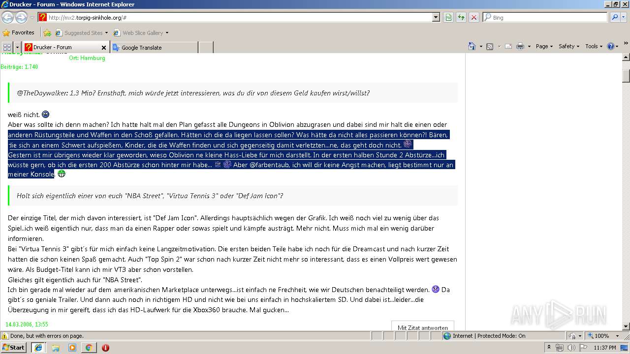Expand the address bar dropdown arrow
The height and width of the screenshot is (354, 630).
(436, 17)
